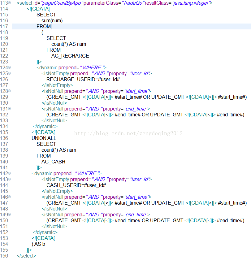Click the CDATA close marker on line 155
The image size is (251, 260).
point(29,250)
